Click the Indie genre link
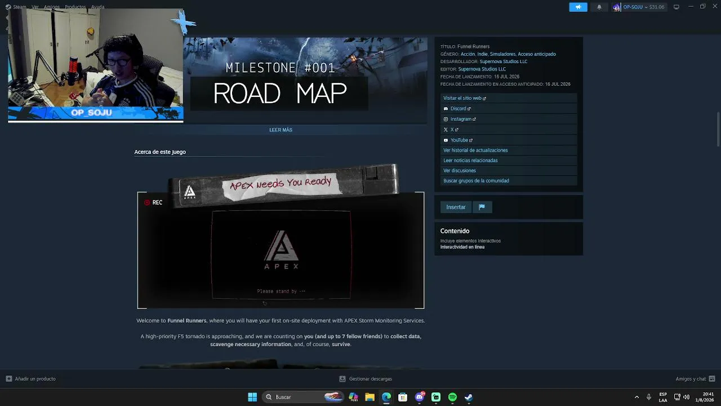The image size is (721, 406). click(482, 54)
